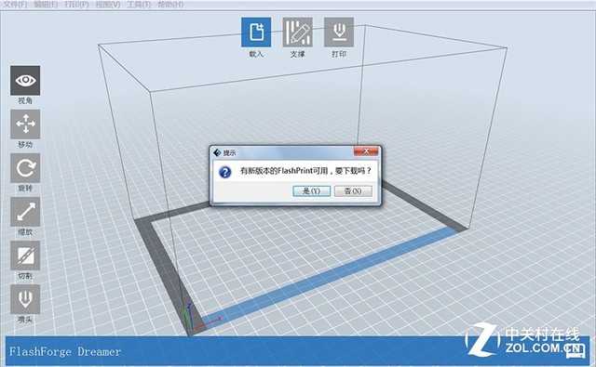This screenshot has width=596, height=367.
Task: Click the blue question mark icon
Action: tap(225, 172)
